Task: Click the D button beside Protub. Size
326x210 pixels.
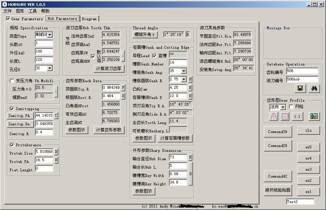Action: tap(56, 152)
